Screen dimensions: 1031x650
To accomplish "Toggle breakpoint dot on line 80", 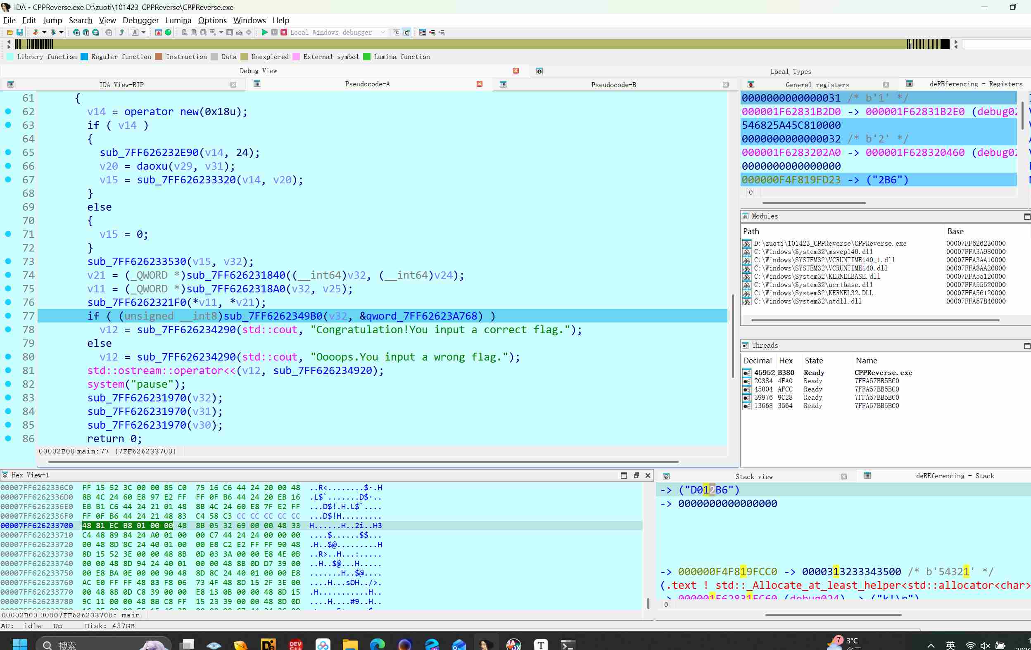I will point(8,356).
